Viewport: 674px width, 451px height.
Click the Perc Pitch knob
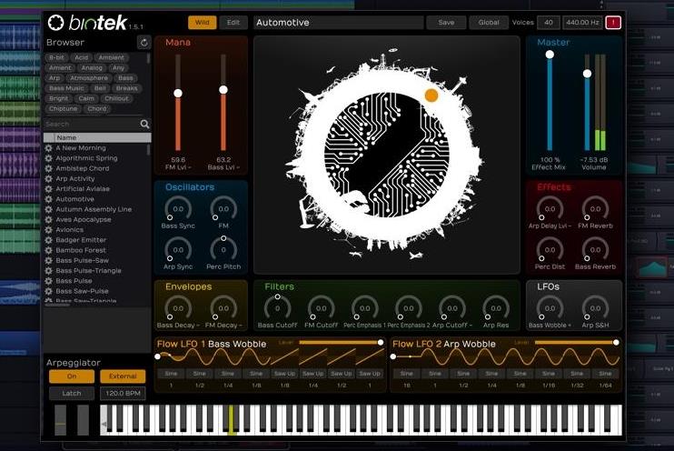click(223, 249)
